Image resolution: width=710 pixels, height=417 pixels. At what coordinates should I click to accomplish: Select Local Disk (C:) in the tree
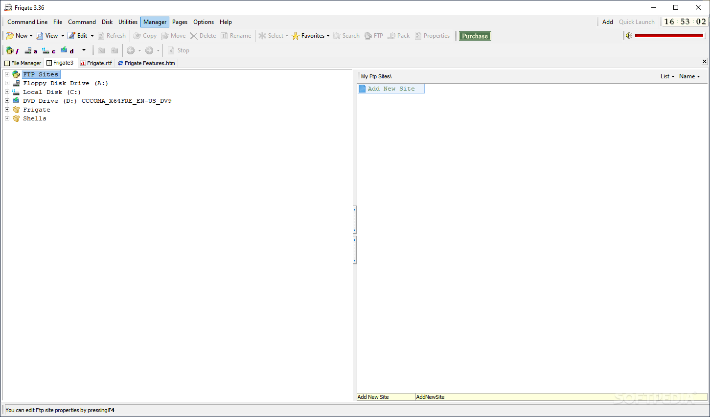[52, 92]
